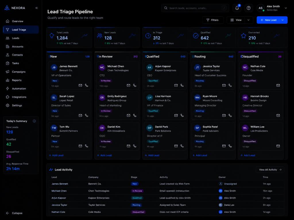The height and width of the screenshot is (220, 294).
Task: Open the View dropdown arrow
Action: [x=248, y=20]
